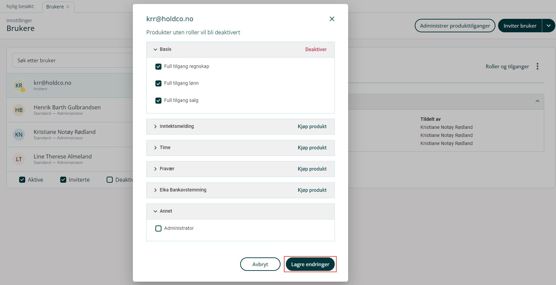This screenshot has height=285, width=556.
Task: Click the HB avatar icon
Action: (19, 110)
